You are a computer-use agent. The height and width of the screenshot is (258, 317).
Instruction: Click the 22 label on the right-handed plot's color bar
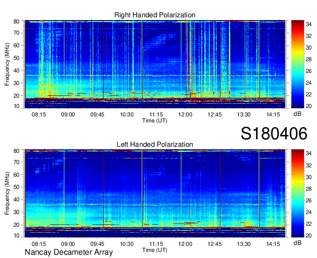(309, 94)
